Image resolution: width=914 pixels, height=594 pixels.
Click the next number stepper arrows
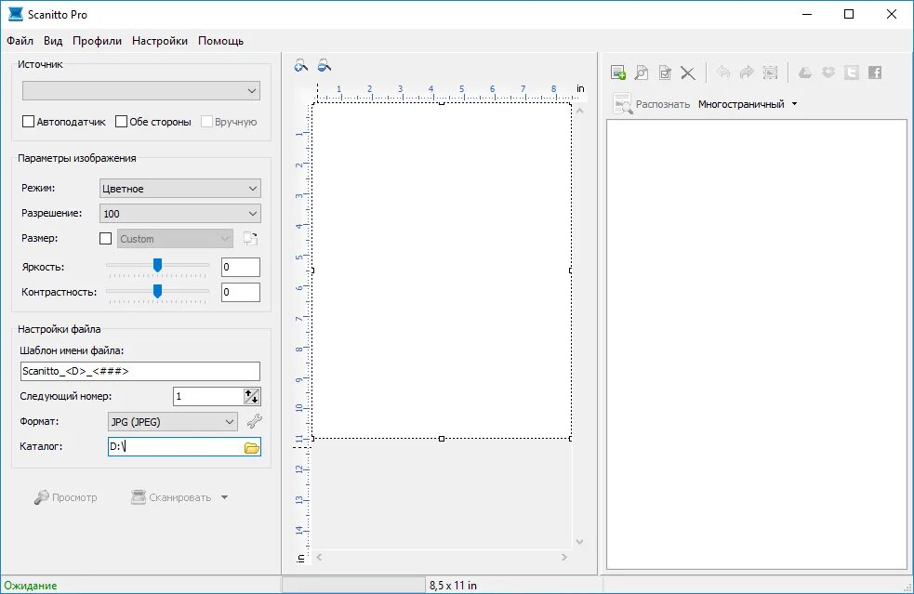252,396
